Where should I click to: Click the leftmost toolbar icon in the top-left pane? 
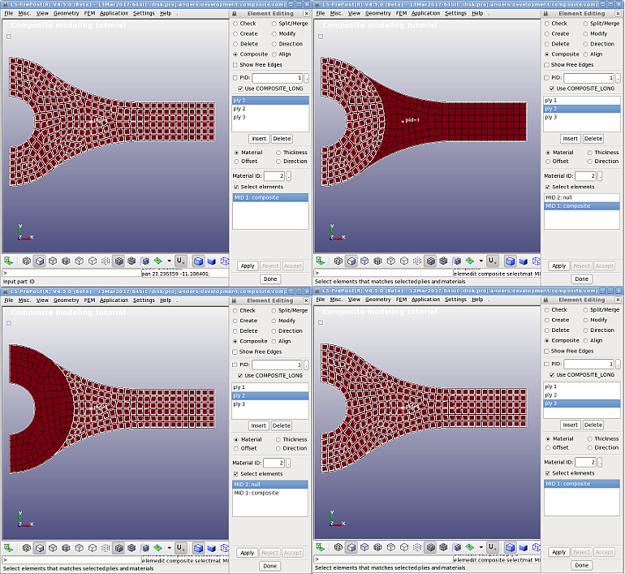coord(9,261)
